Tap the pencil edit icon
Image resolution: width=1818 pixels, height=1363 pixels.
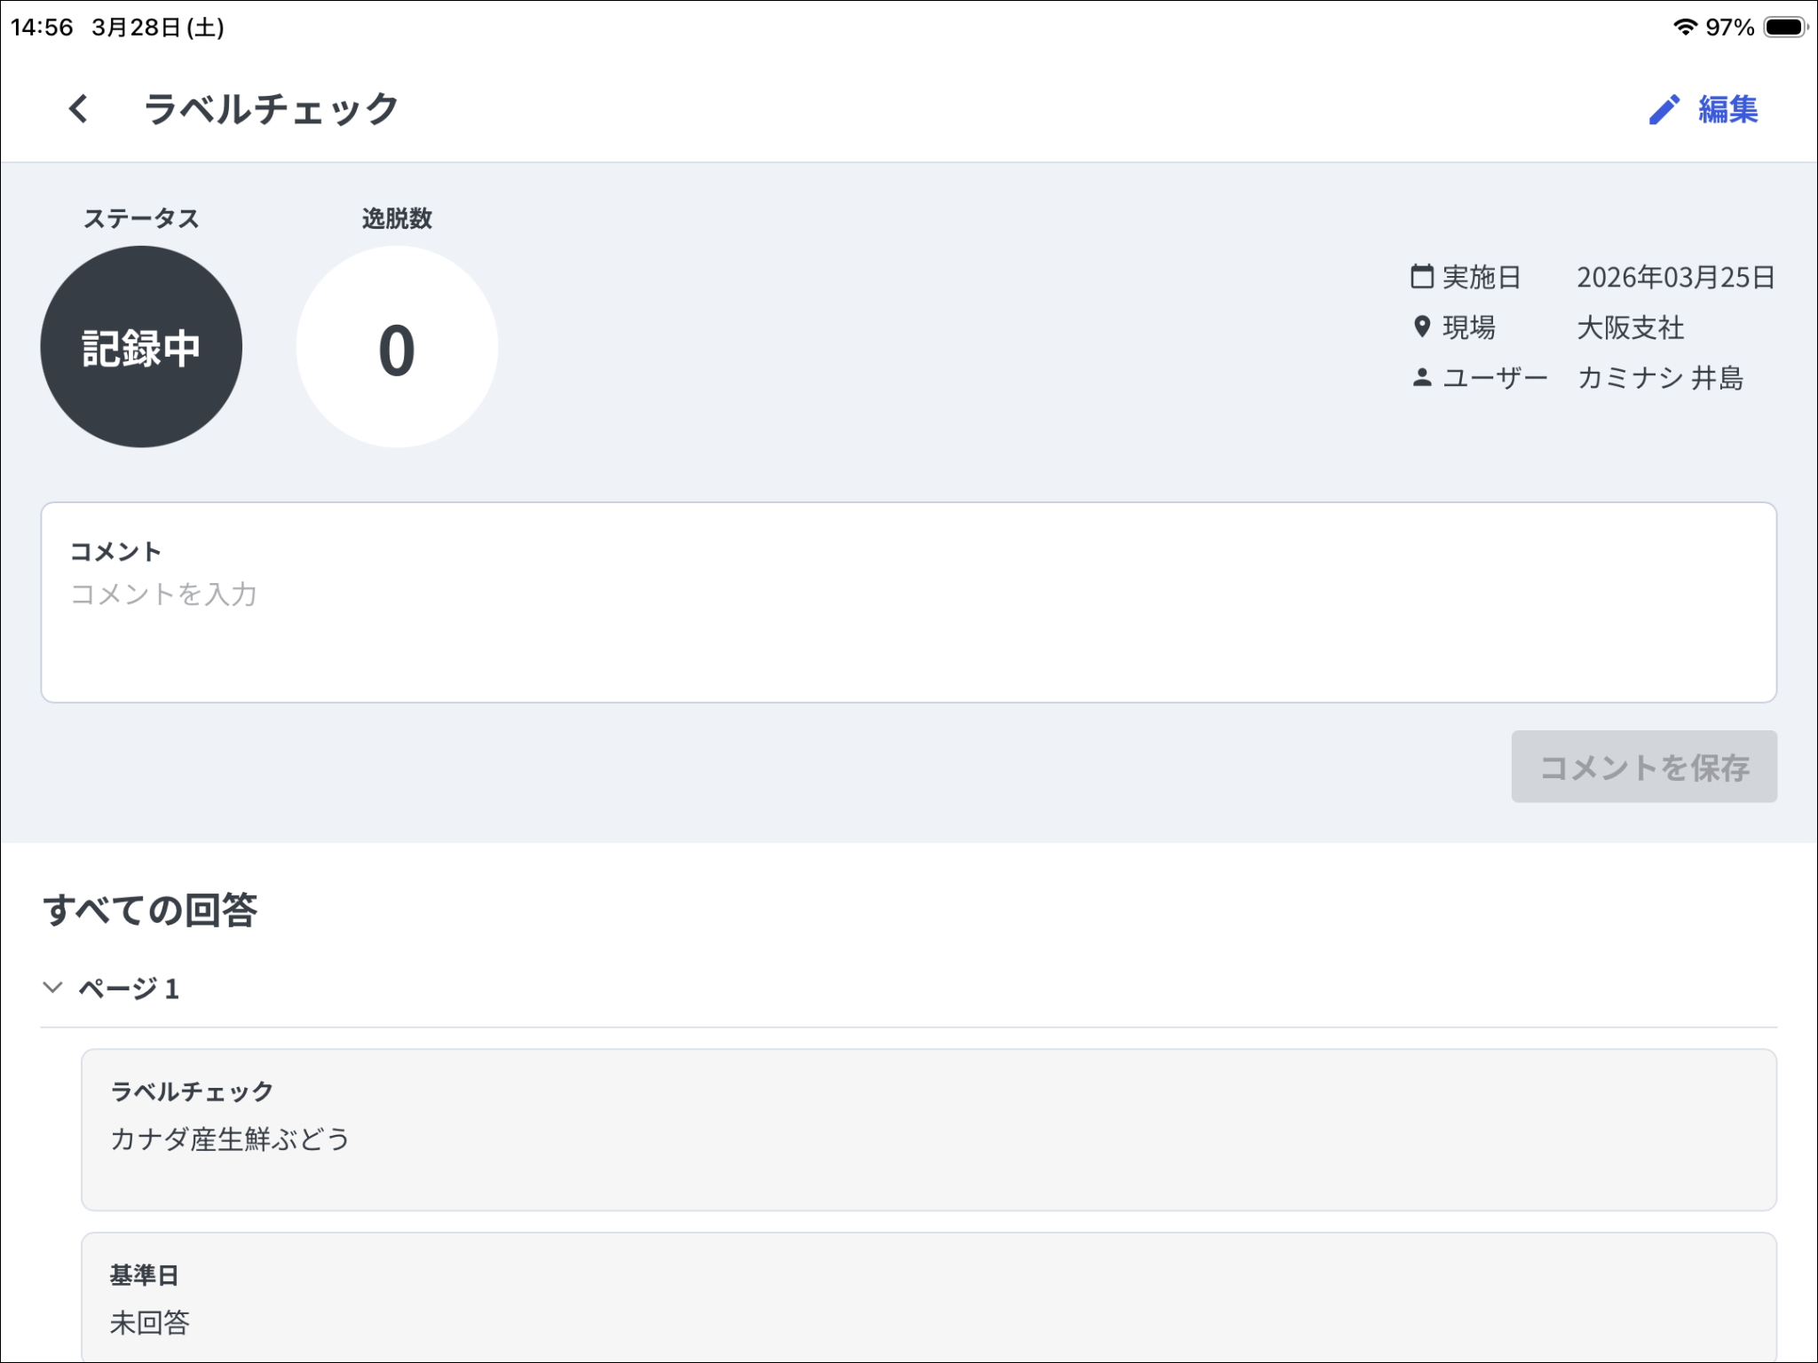(1664, 109)
